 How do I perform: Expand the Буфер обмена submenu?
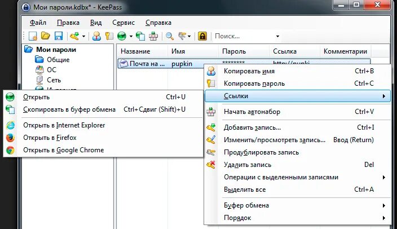[x=298, y=205]
